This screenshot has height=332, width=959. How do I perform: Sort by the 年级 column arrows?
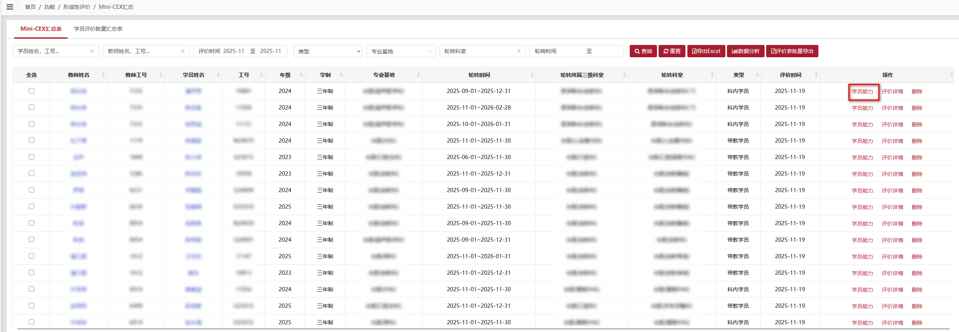click(x=301, y=75)
